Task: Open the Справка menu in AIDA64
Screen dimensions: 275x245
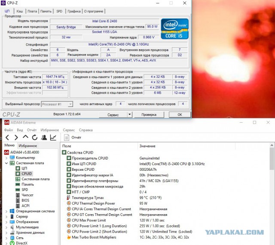Action: (86, 130)
